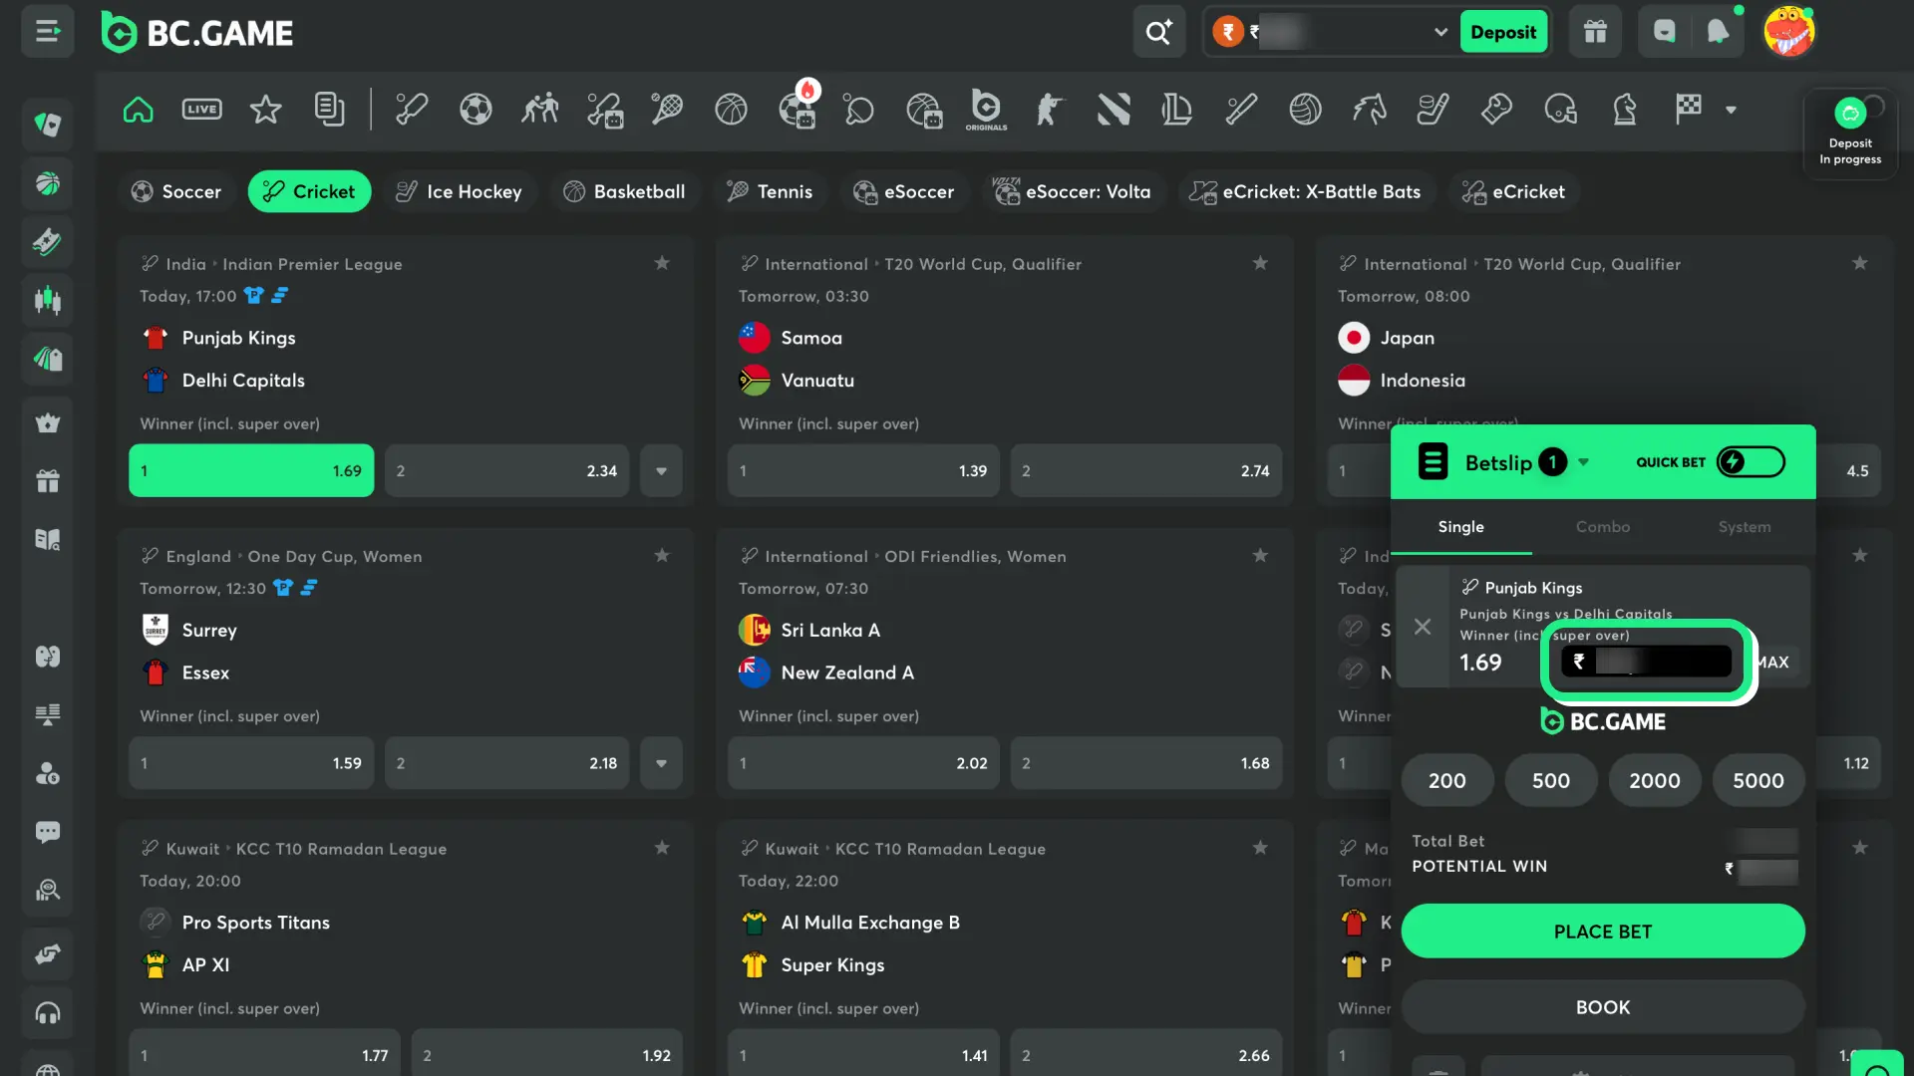Favorite the Japan vs Indonesia match
The width and height of the screenshot is (1914, 1076).
[x=1859, y=263]
